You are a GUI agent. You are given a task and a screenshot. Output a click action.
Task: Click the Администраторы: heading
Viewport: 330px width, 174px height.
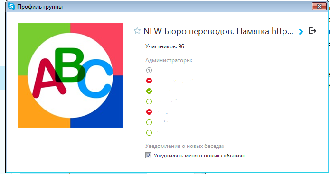click(x=169, y=61)
